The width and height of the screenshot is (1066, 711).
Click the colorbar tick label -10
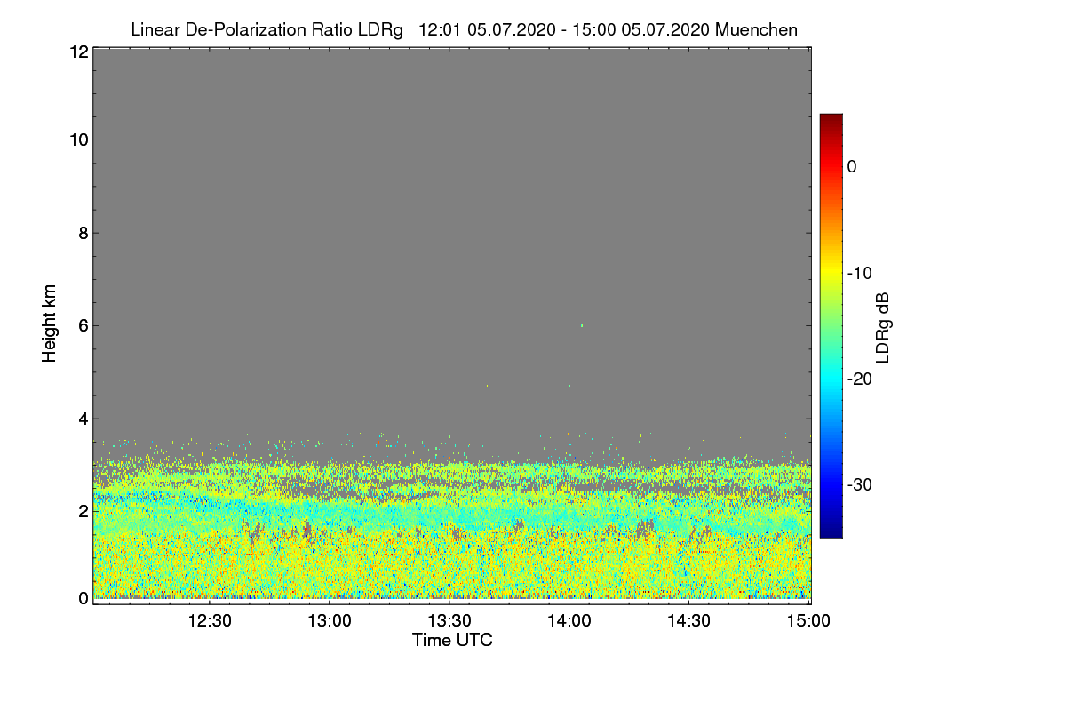(861, 273)
